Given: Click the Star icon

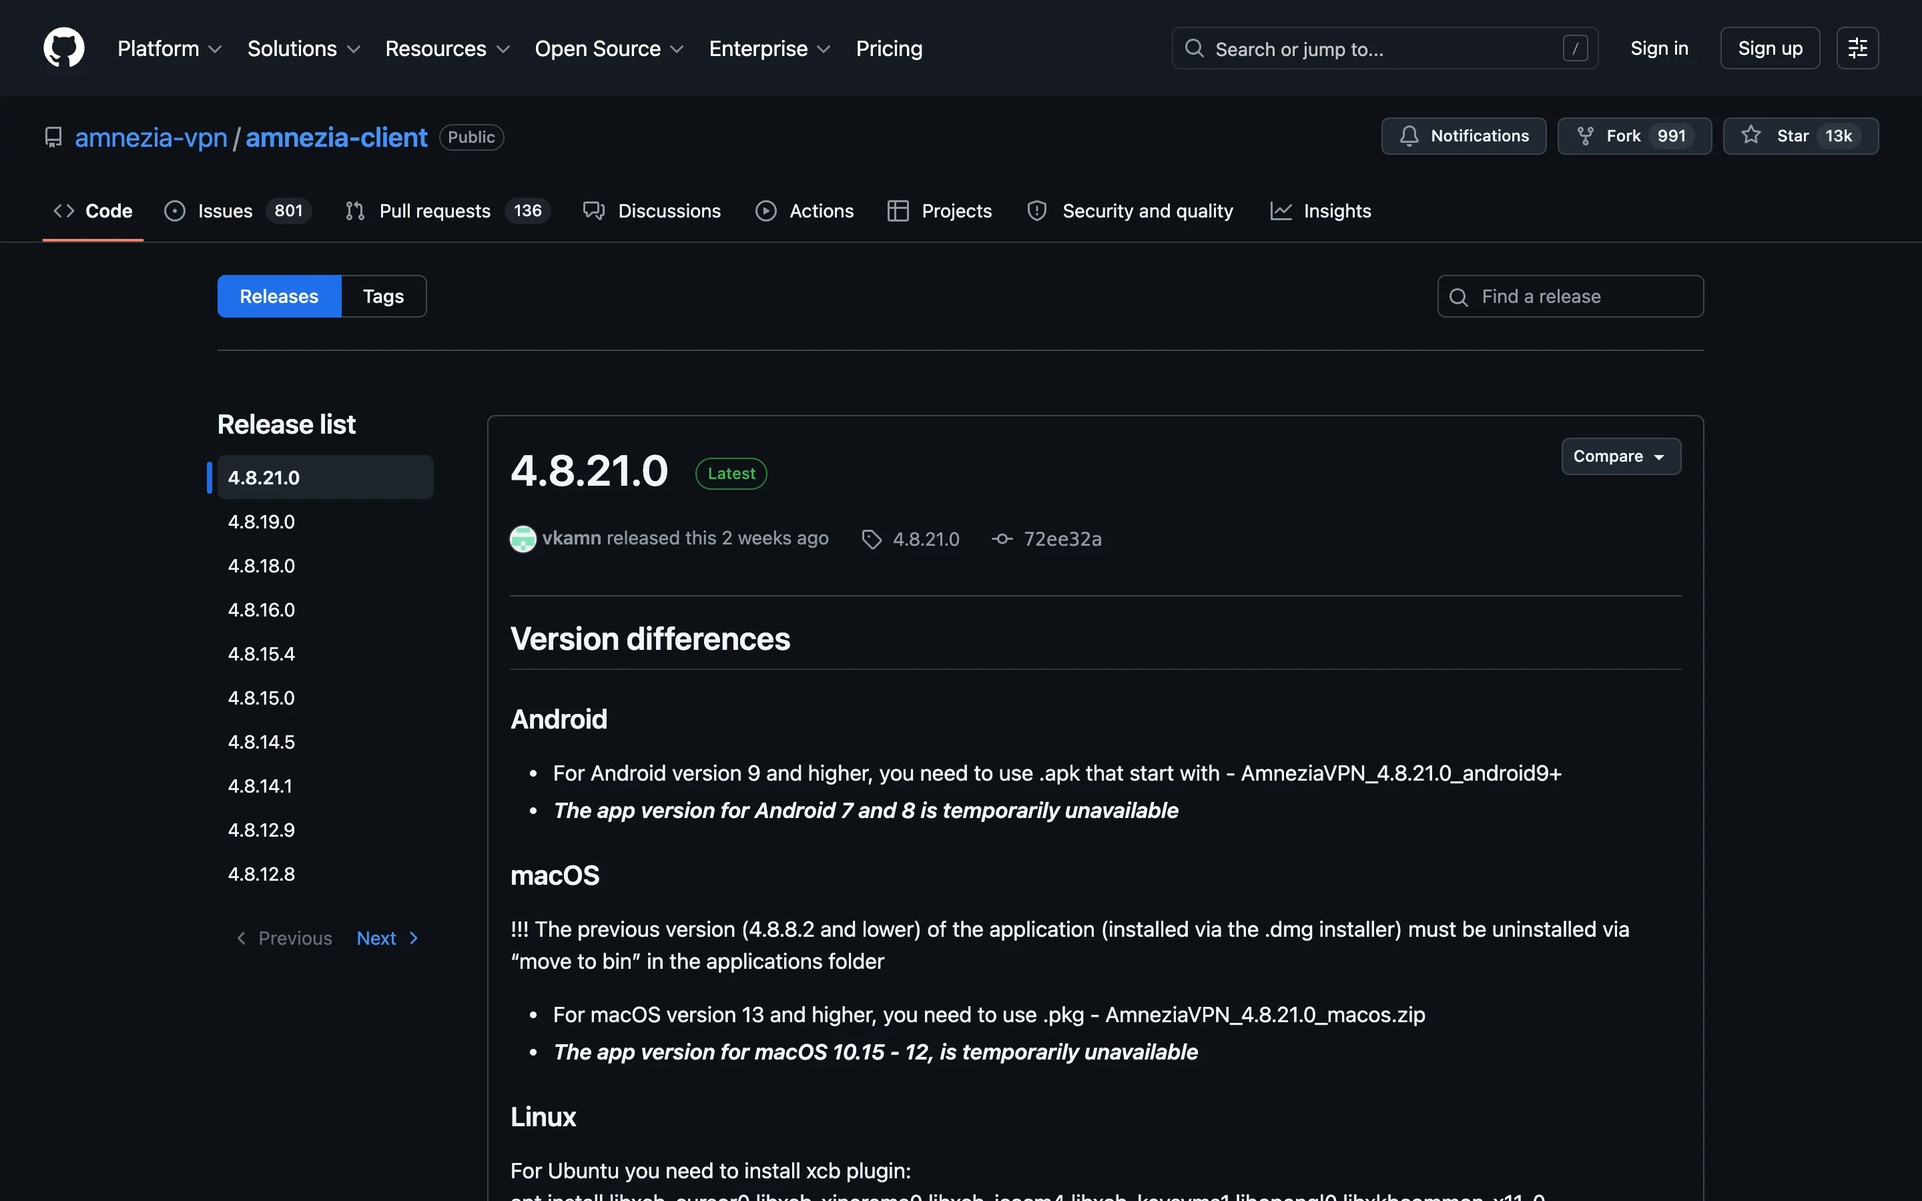Looking at the screenshot, I should click(x=1750, y=135).
